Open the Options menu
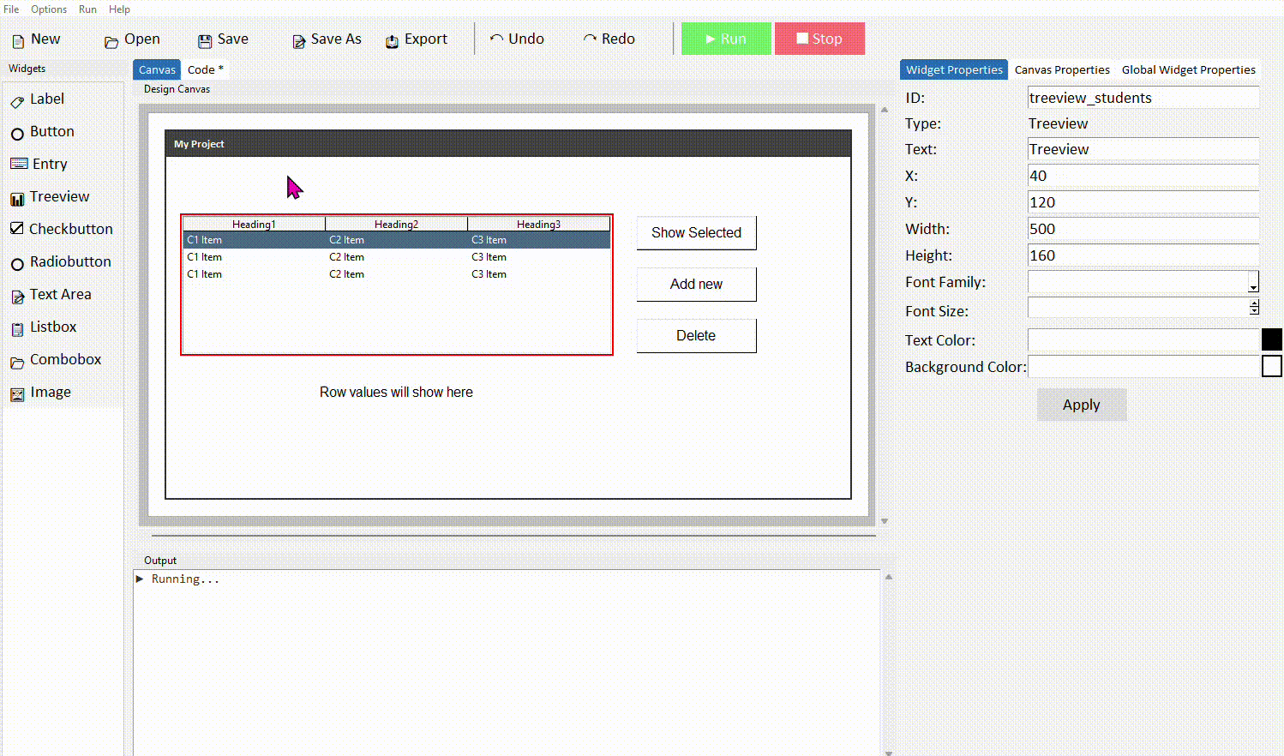Viewport: 1284px width, 756px height. pyautogui.click(x=48, y=9)
